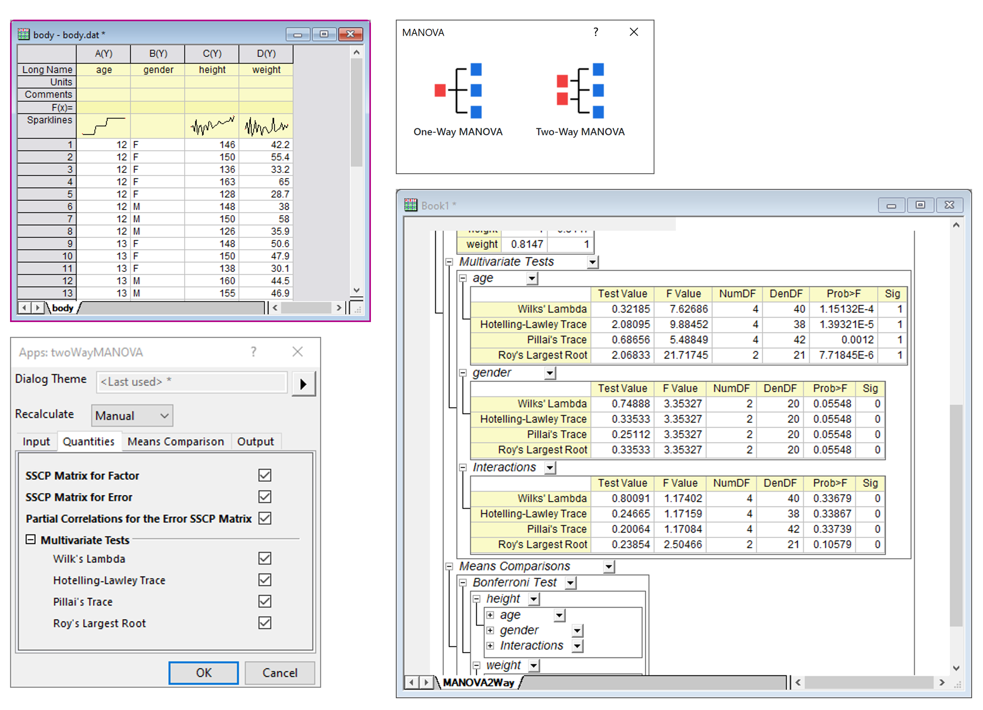Click the sheet tab scroll-right arrow in body workbook

tap(38, 308)
